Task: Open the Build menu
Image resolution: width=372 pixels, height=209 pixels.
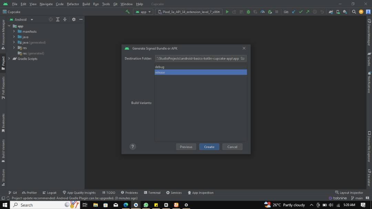Action: 86,4
